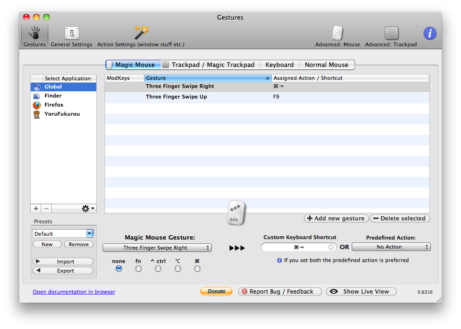Click the Donate button

click(217, 291)
